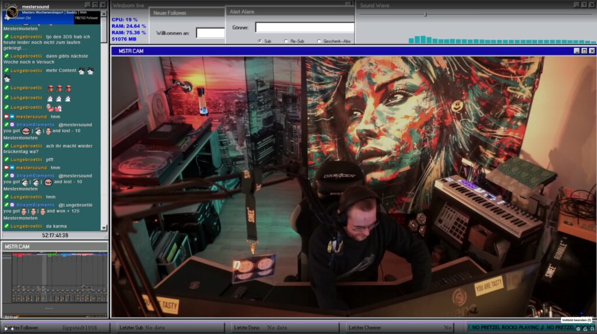The image size is (597, 334).
Task: Click the small MSTR CAM window title bar
Action: point(55,247)
